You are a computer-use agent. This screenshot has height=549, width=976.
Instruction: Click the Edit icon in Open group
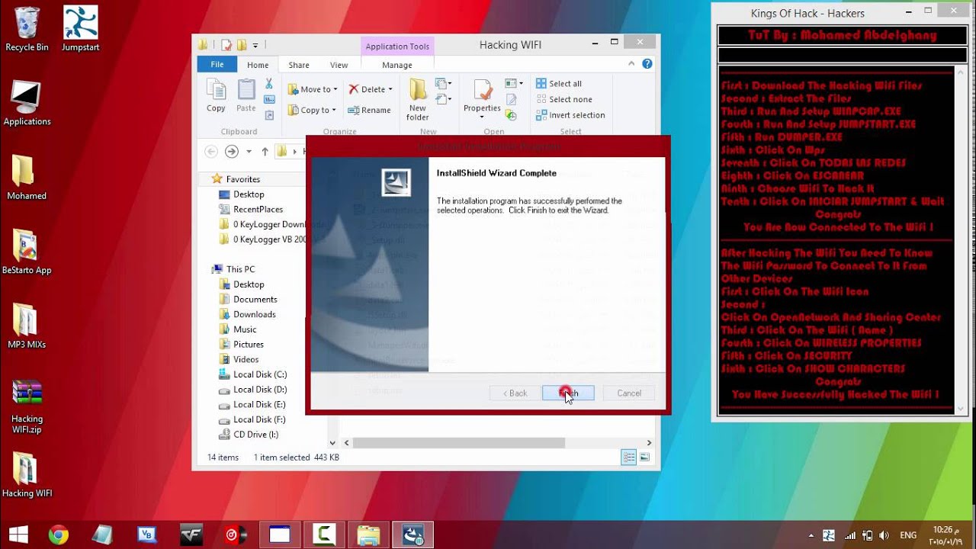pyautogui.click(x=512, y=99)
